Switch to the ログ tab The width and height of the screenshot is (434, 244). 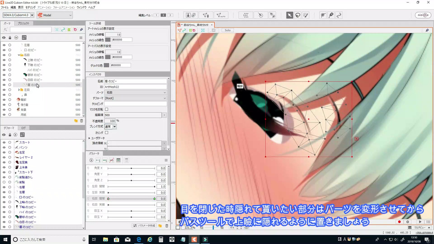pyautogui.click(x=24, y=128)
